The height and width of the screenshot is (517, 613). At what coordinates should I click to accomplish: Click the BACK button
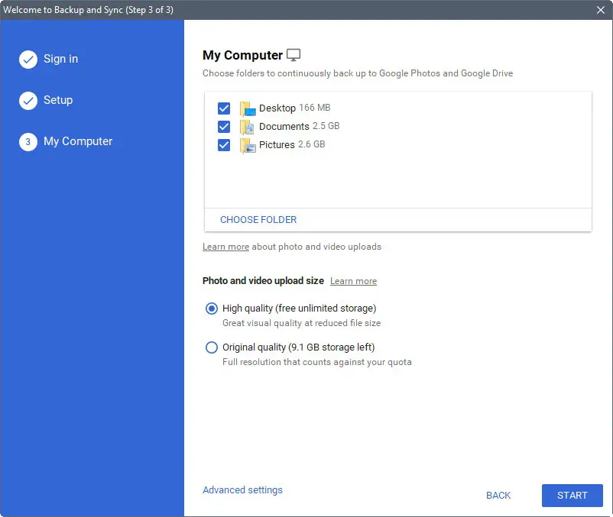tap(498, 496)
